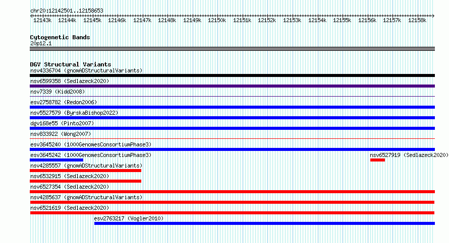Click the blue nsv5527579 variant bar
Image resolution: width=449 pixels, height=243 pixels.
click(232, 118)
